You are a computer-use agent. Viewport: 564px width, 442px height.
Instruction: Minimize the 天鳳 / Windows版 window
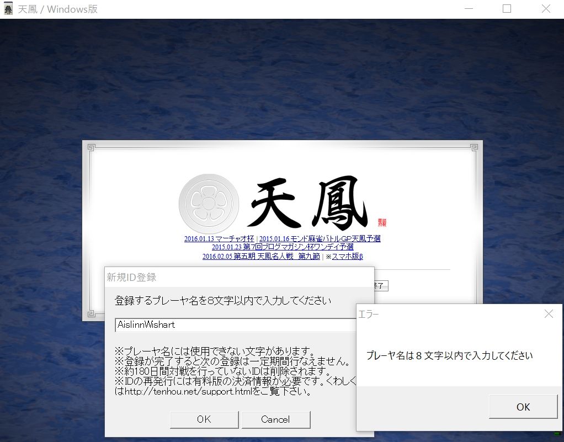click(x=469, y=9)
